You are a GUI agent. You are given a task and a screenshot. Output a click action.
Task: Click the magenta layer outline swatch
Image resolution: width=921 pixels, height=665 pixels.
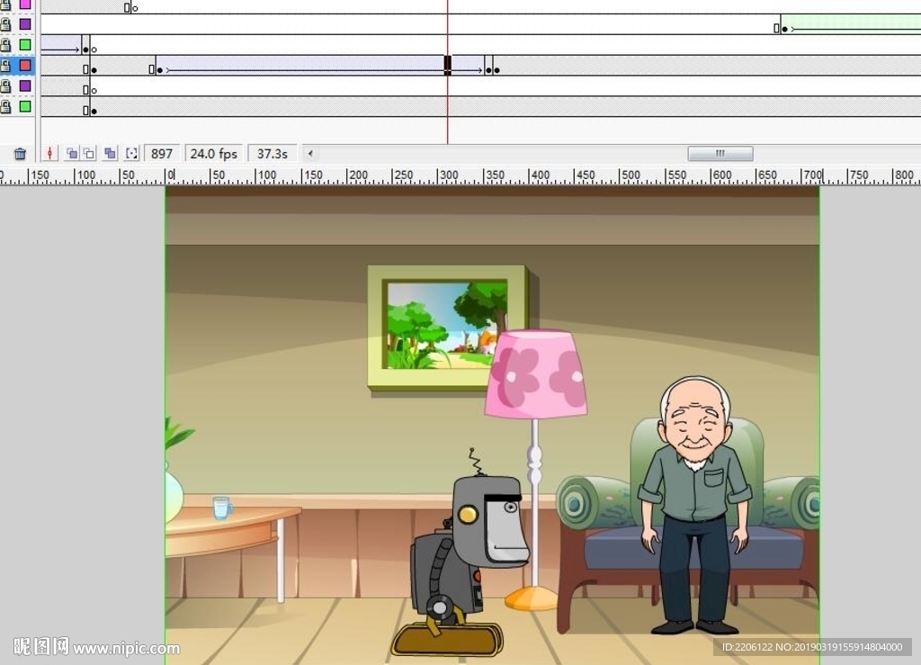point(25,4)
